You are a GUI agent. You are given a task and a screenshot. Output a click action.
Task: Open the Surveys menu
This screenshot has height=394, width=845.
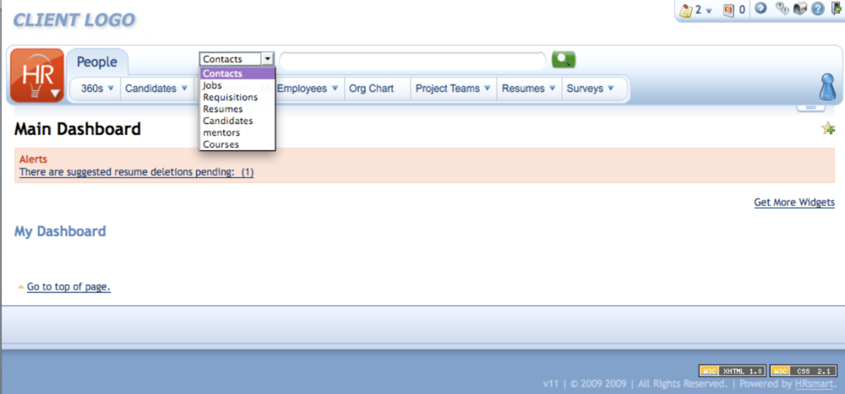pyautogui.click(x=590, y=89)
